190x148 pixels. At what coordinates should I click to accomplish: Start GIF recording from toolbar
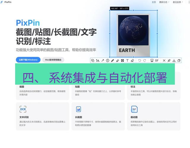tap(157, 60)
